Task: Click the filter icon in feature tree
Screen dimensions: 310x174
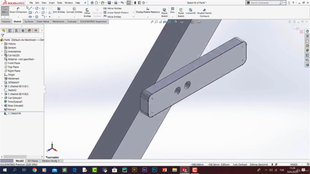Action: pos(2,35)
